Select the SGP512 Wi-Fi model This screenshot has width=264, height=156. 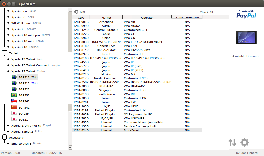(x=28, y=83)
